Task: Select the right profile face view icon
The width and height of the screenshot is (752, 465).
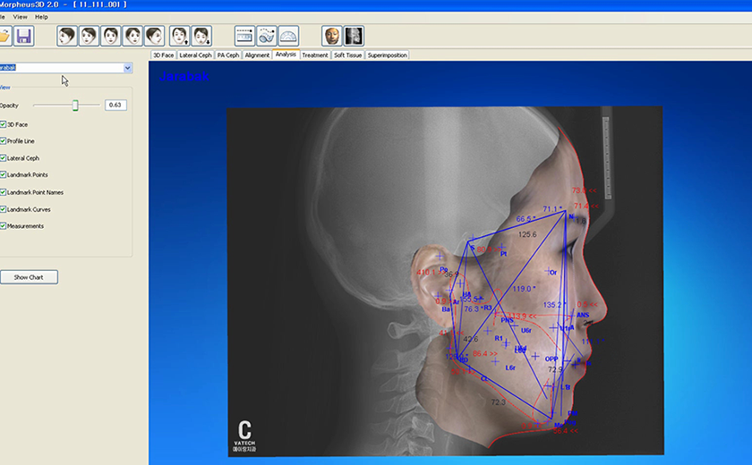Action: pos(154,36)
